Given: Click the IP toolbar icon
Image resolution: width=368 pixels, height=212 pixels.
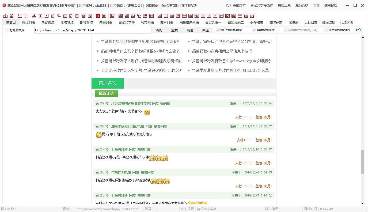Looking at the screenshot, I should point(215,16).
